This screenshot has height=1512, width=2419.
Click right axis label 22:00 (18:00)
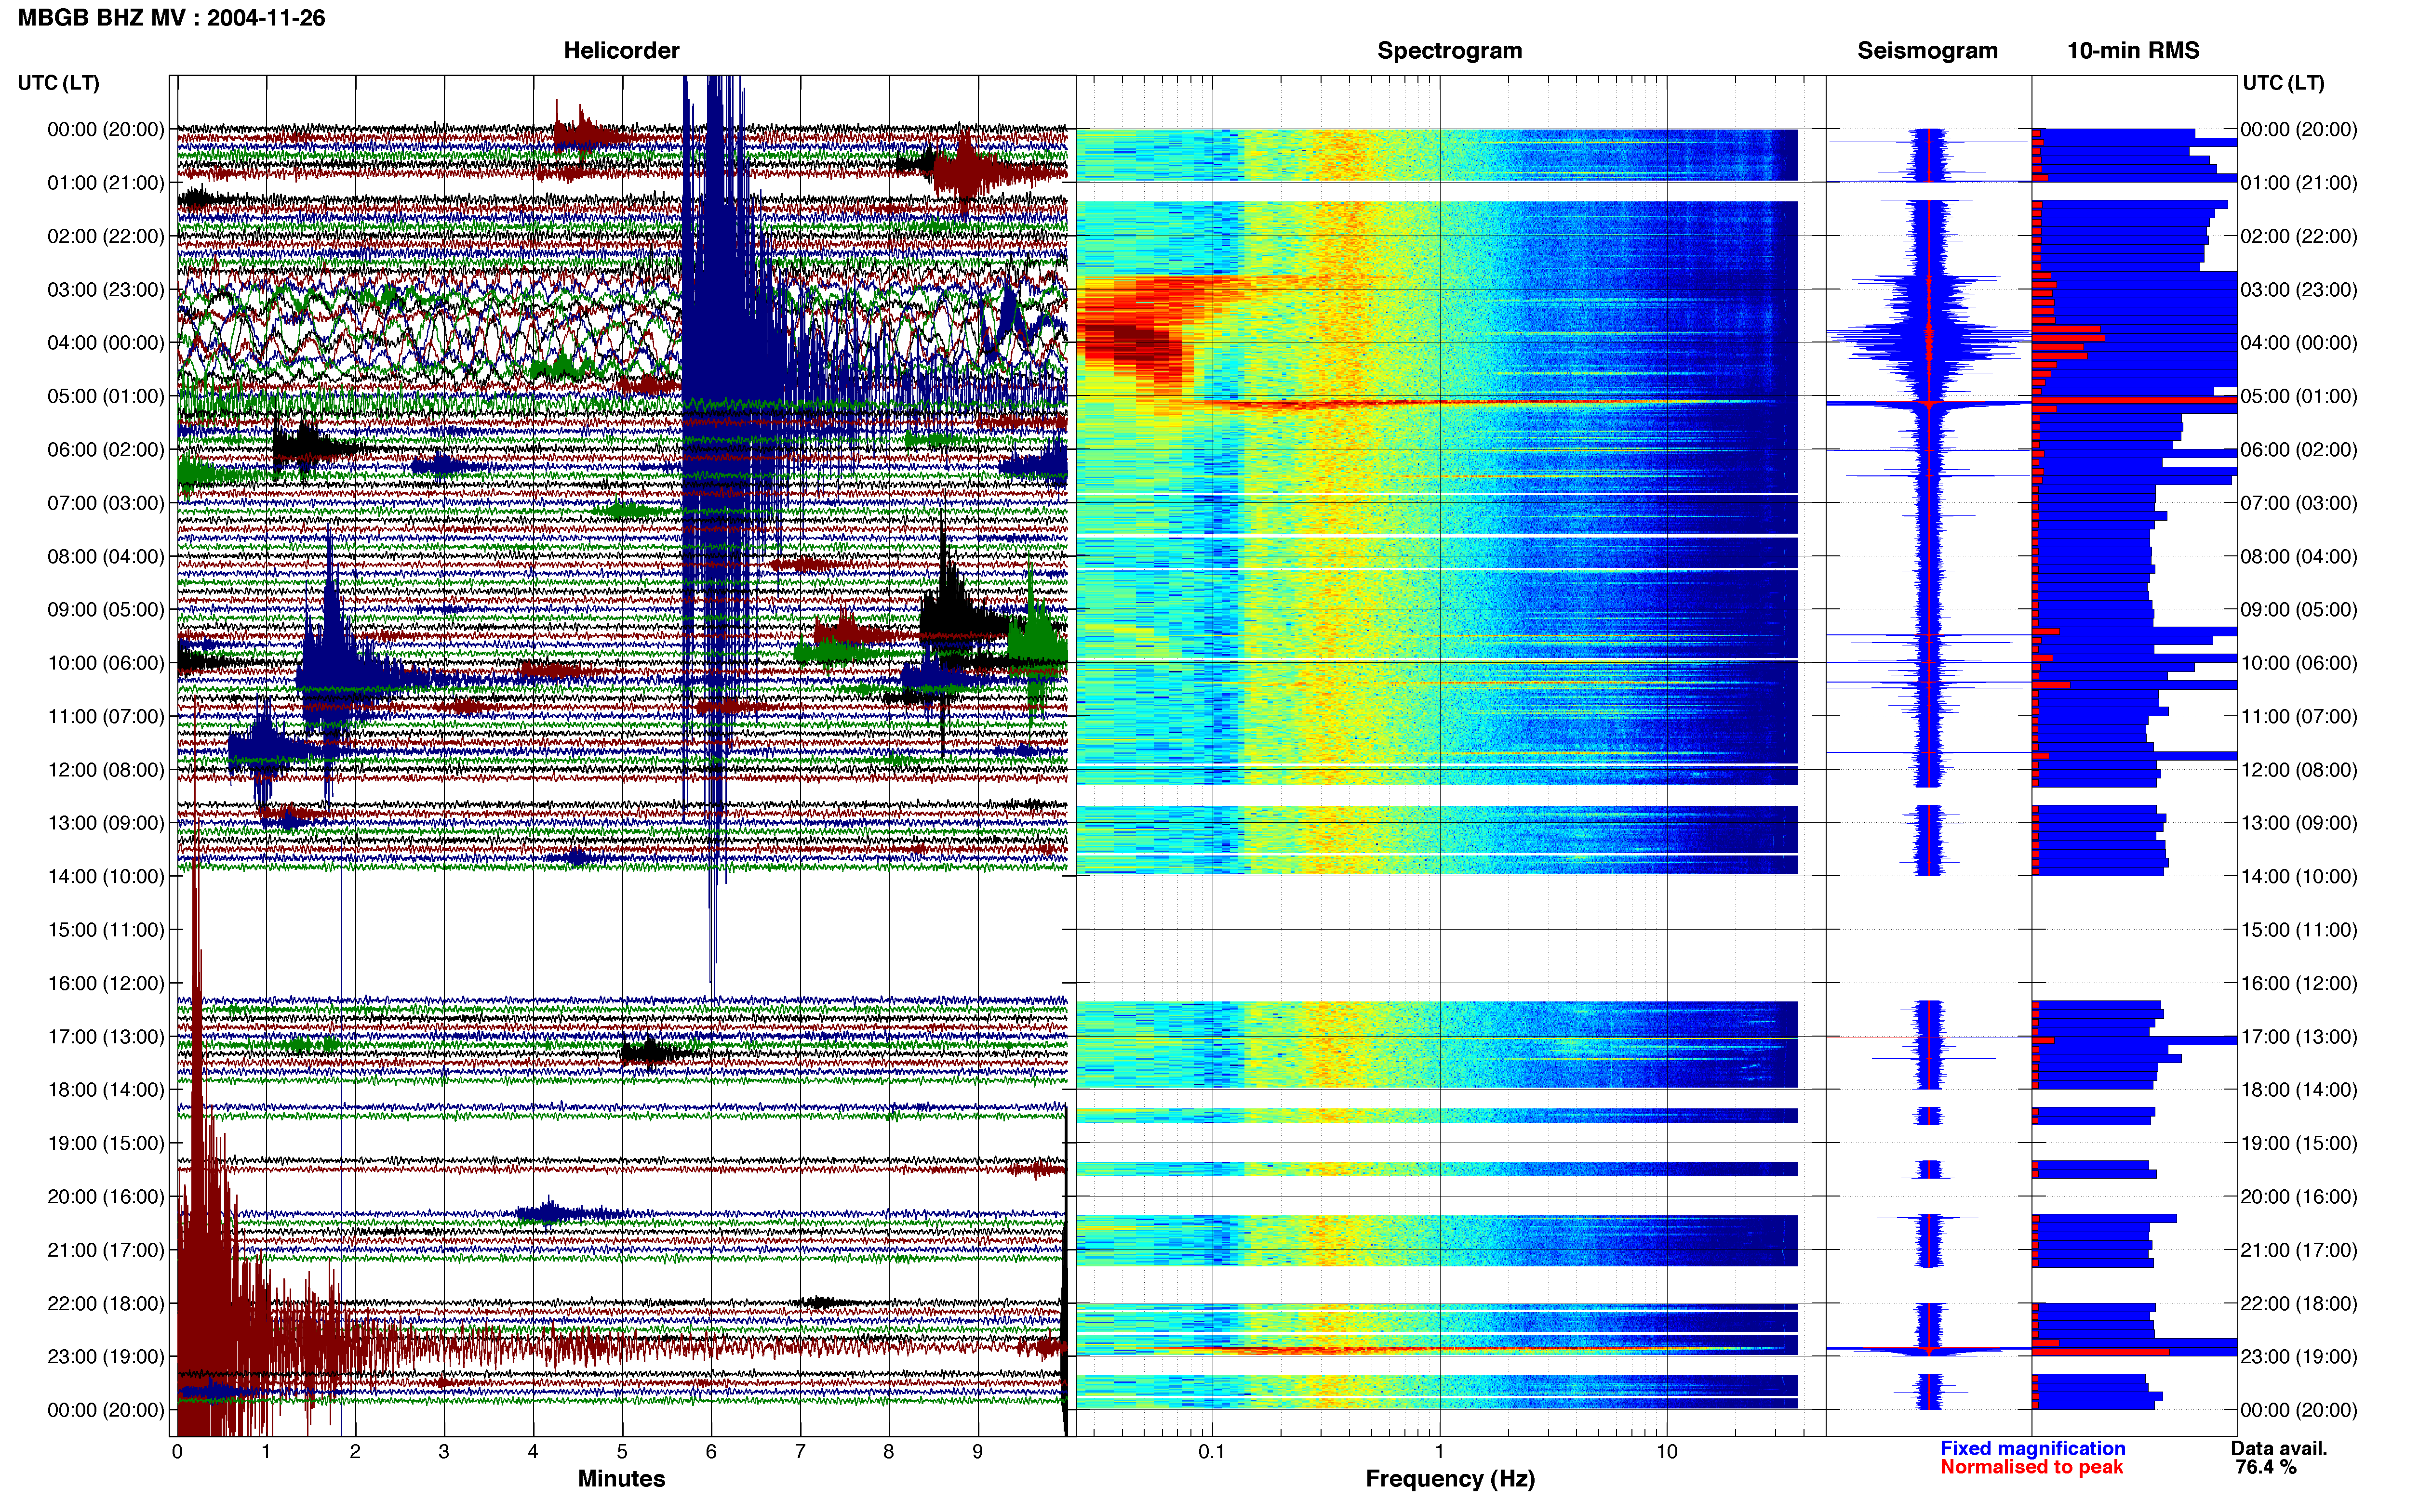pyautogui.click(x=2299, y=1304)
